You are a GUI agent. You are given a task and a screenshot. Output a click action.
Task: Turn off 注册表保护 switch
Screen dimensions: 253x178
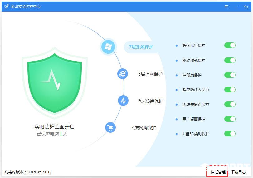coord(230,75)
